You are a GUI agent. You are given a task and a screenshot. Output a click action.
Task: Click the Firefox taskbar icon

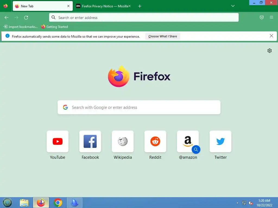click(x=41, y=203)
